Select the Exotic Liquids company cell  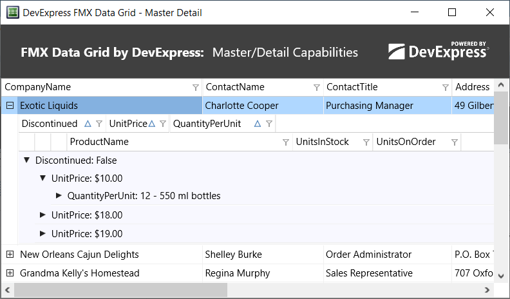click(x=109, y=106)
